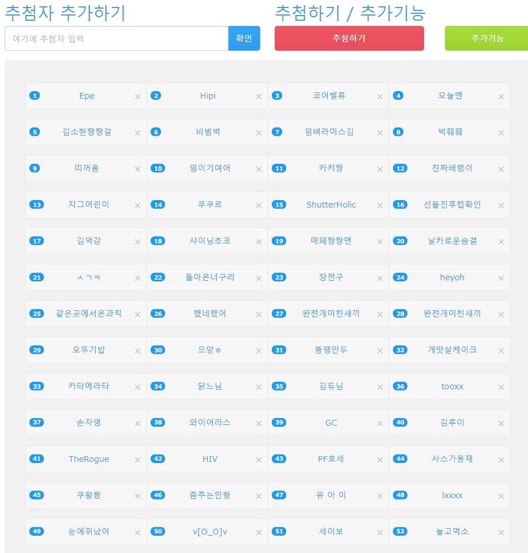Select the 김소현짱짱걸 participant entry
The height and width of the screenshot is (553, 528).
tap(87, 132)
